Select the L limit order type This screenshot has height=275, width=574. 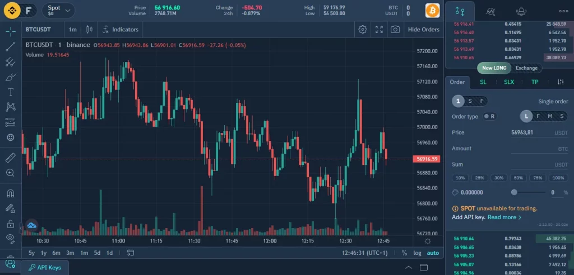click(x=526, y=116)
